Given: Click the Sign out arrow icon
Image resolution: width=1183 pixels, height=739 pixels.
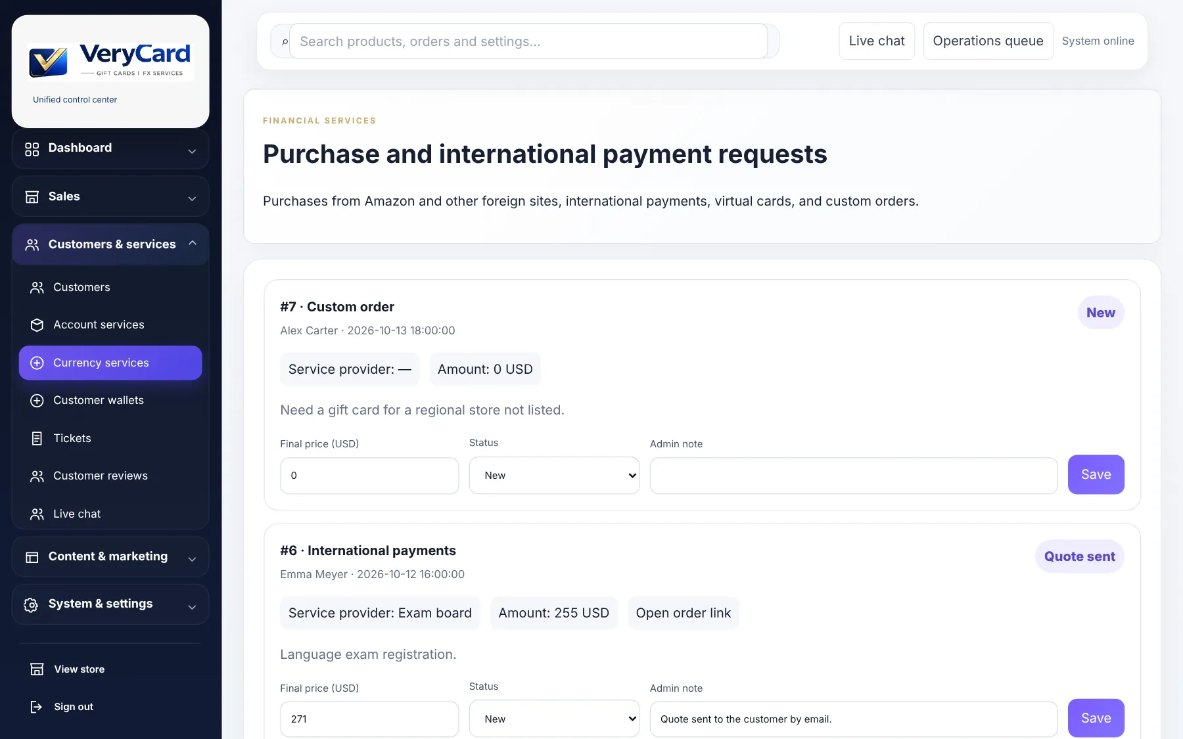Looking at the screenshot, I should [37, 707].
